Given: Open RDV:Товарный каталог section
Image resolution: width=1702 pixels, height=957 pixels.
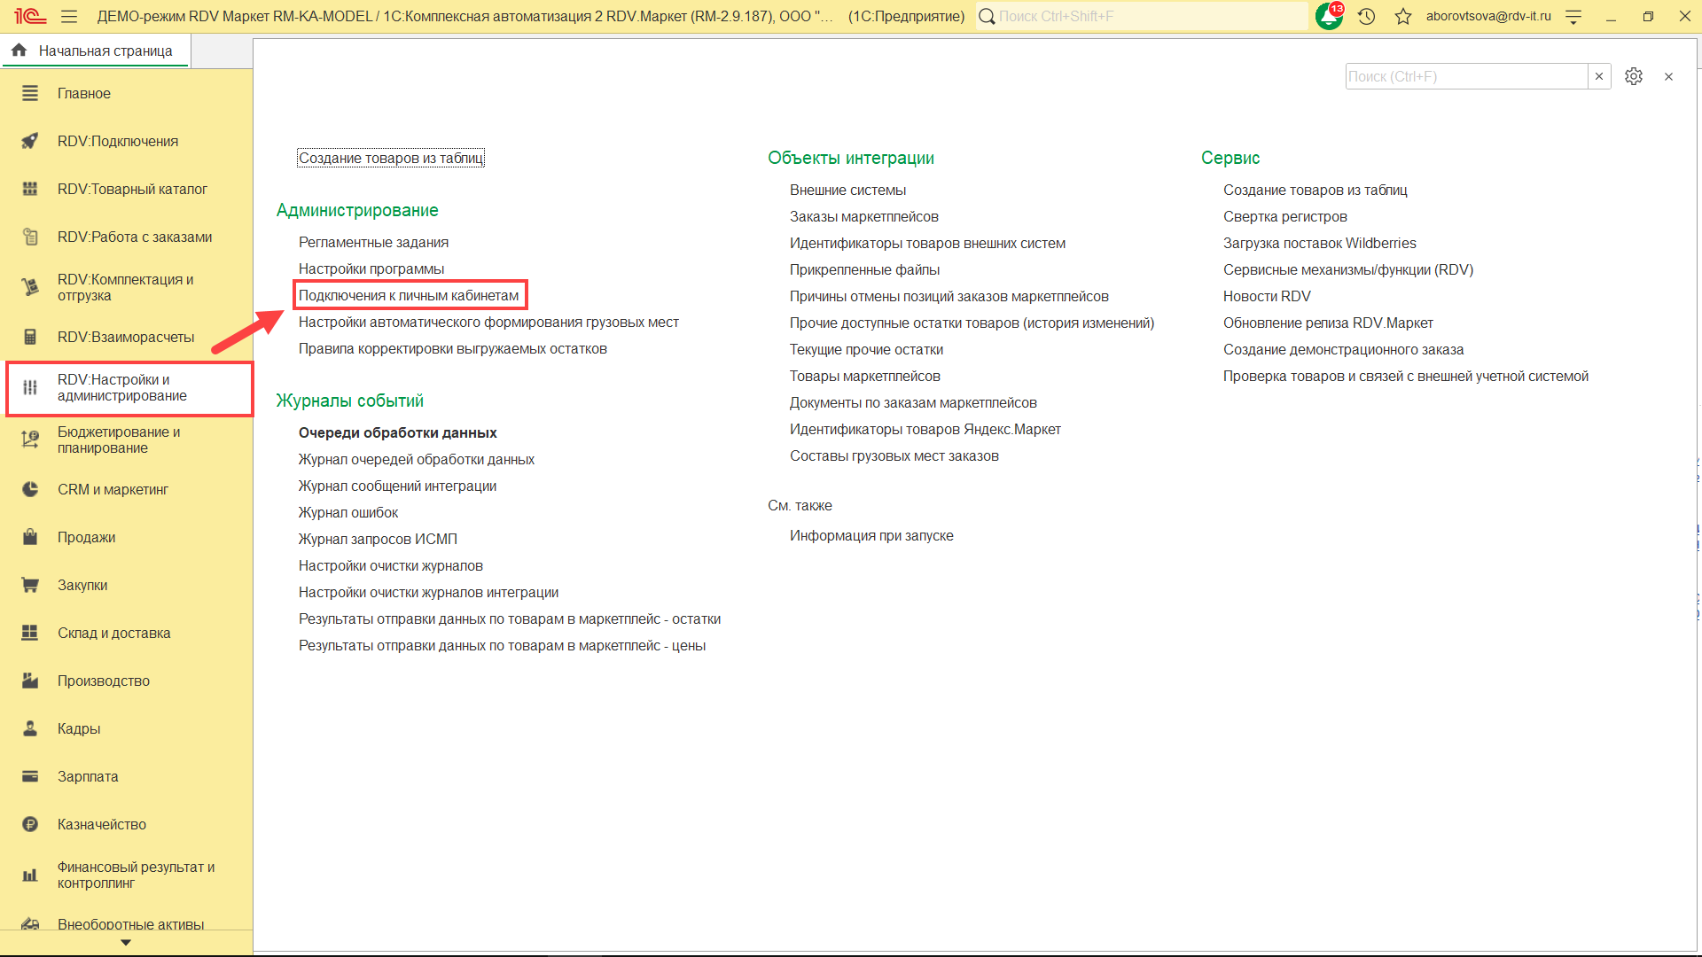Looking at the screenshot, I should click(132, 189).
